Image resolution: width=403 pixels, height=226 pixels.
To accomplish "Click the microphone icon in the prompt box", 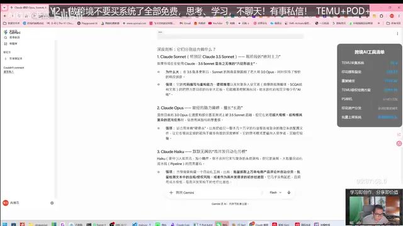I will coord(289,193).
